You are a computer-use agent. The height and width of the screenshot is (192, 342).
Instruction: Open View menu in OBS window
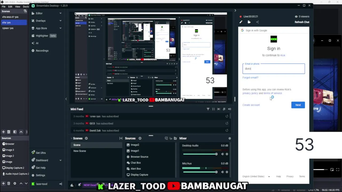(18, 6)
